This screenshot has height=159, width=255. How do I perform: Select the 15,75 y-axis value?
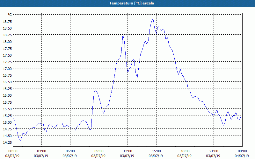pyautogui.click(x=7, y=102)
